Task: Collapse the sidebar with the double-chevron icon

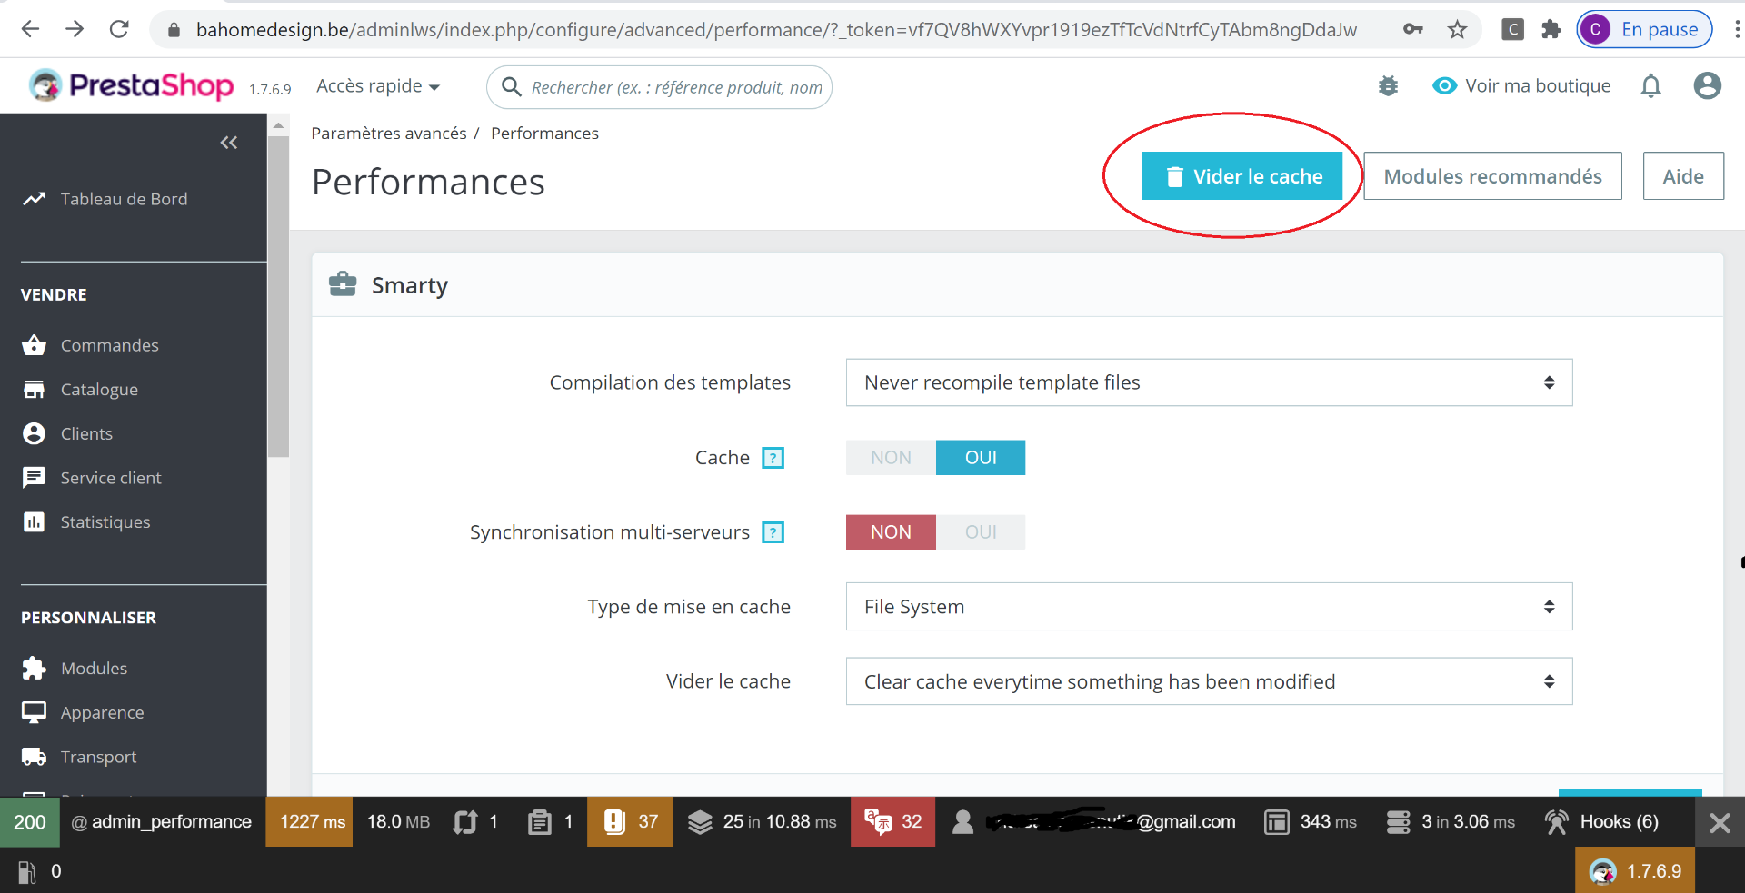Action: 229,143
